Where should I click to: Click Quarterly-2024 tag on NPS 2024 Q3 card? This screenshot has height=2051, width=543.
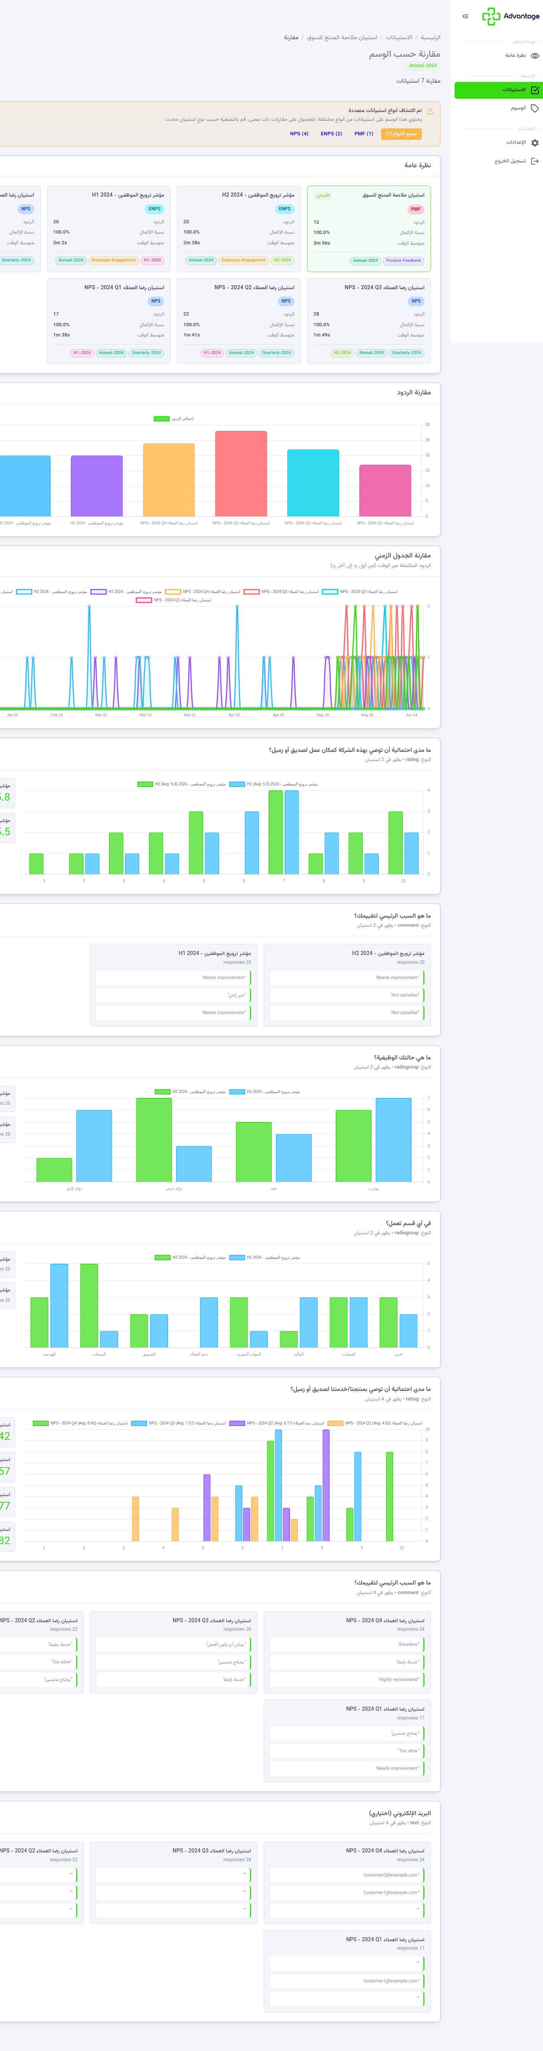coord(406,353)
